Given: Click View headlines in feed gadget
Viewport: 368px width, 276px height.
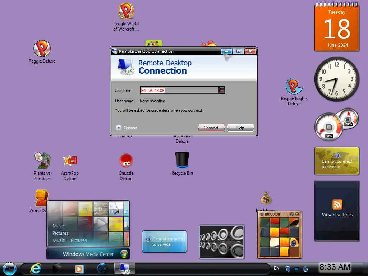Looking at the screenshot, I should [x=337, y=215].
